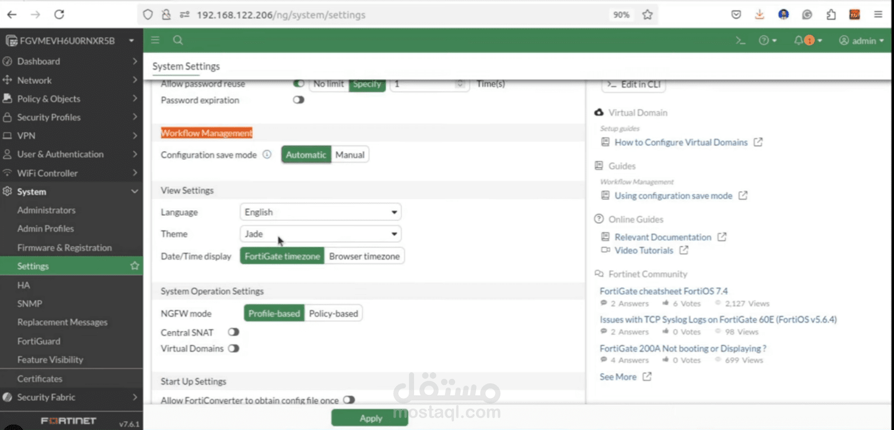Open FortiGate cheatsheet FortiOS 7.4 post
This screenshot has height=430, width=894.
point(664,291)
